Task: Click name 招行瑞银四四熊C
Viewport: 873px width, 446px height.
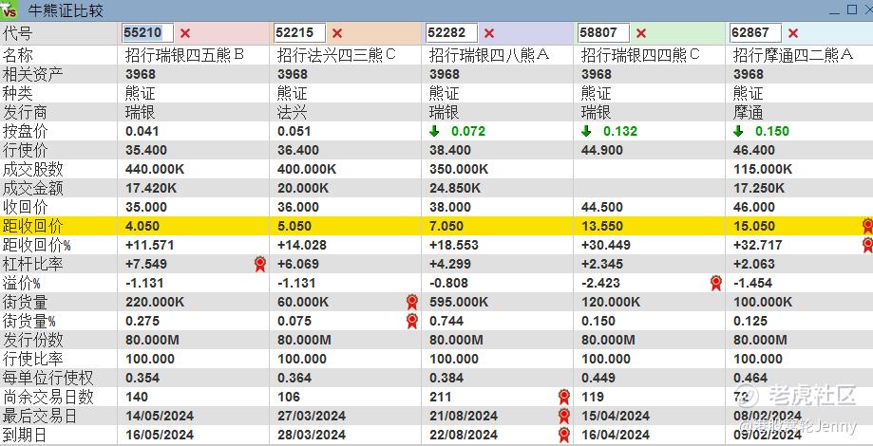Action: 641,55
